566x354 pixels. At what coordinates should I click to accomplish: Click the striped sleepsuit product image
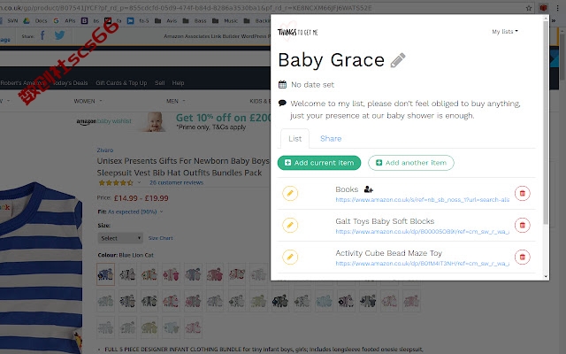click(x=41, y=269)
